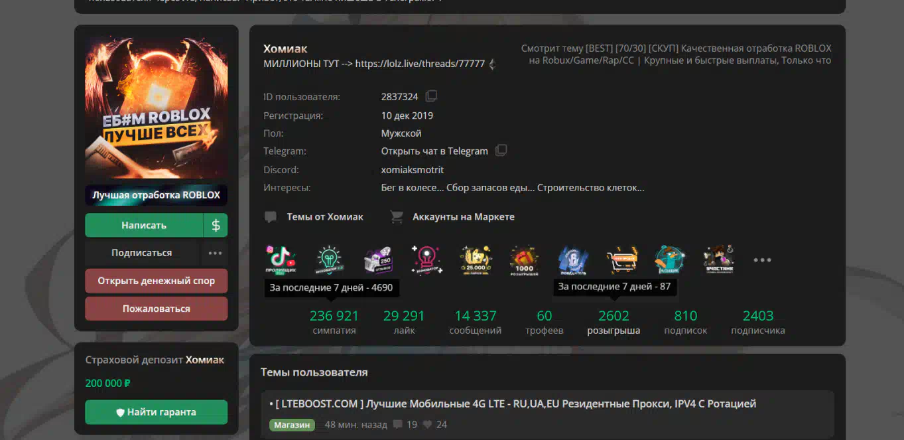904x440 pixels.
Task: Click chat bubble icon near Темы от Хомиак
Action: click(x=270, y=217)
